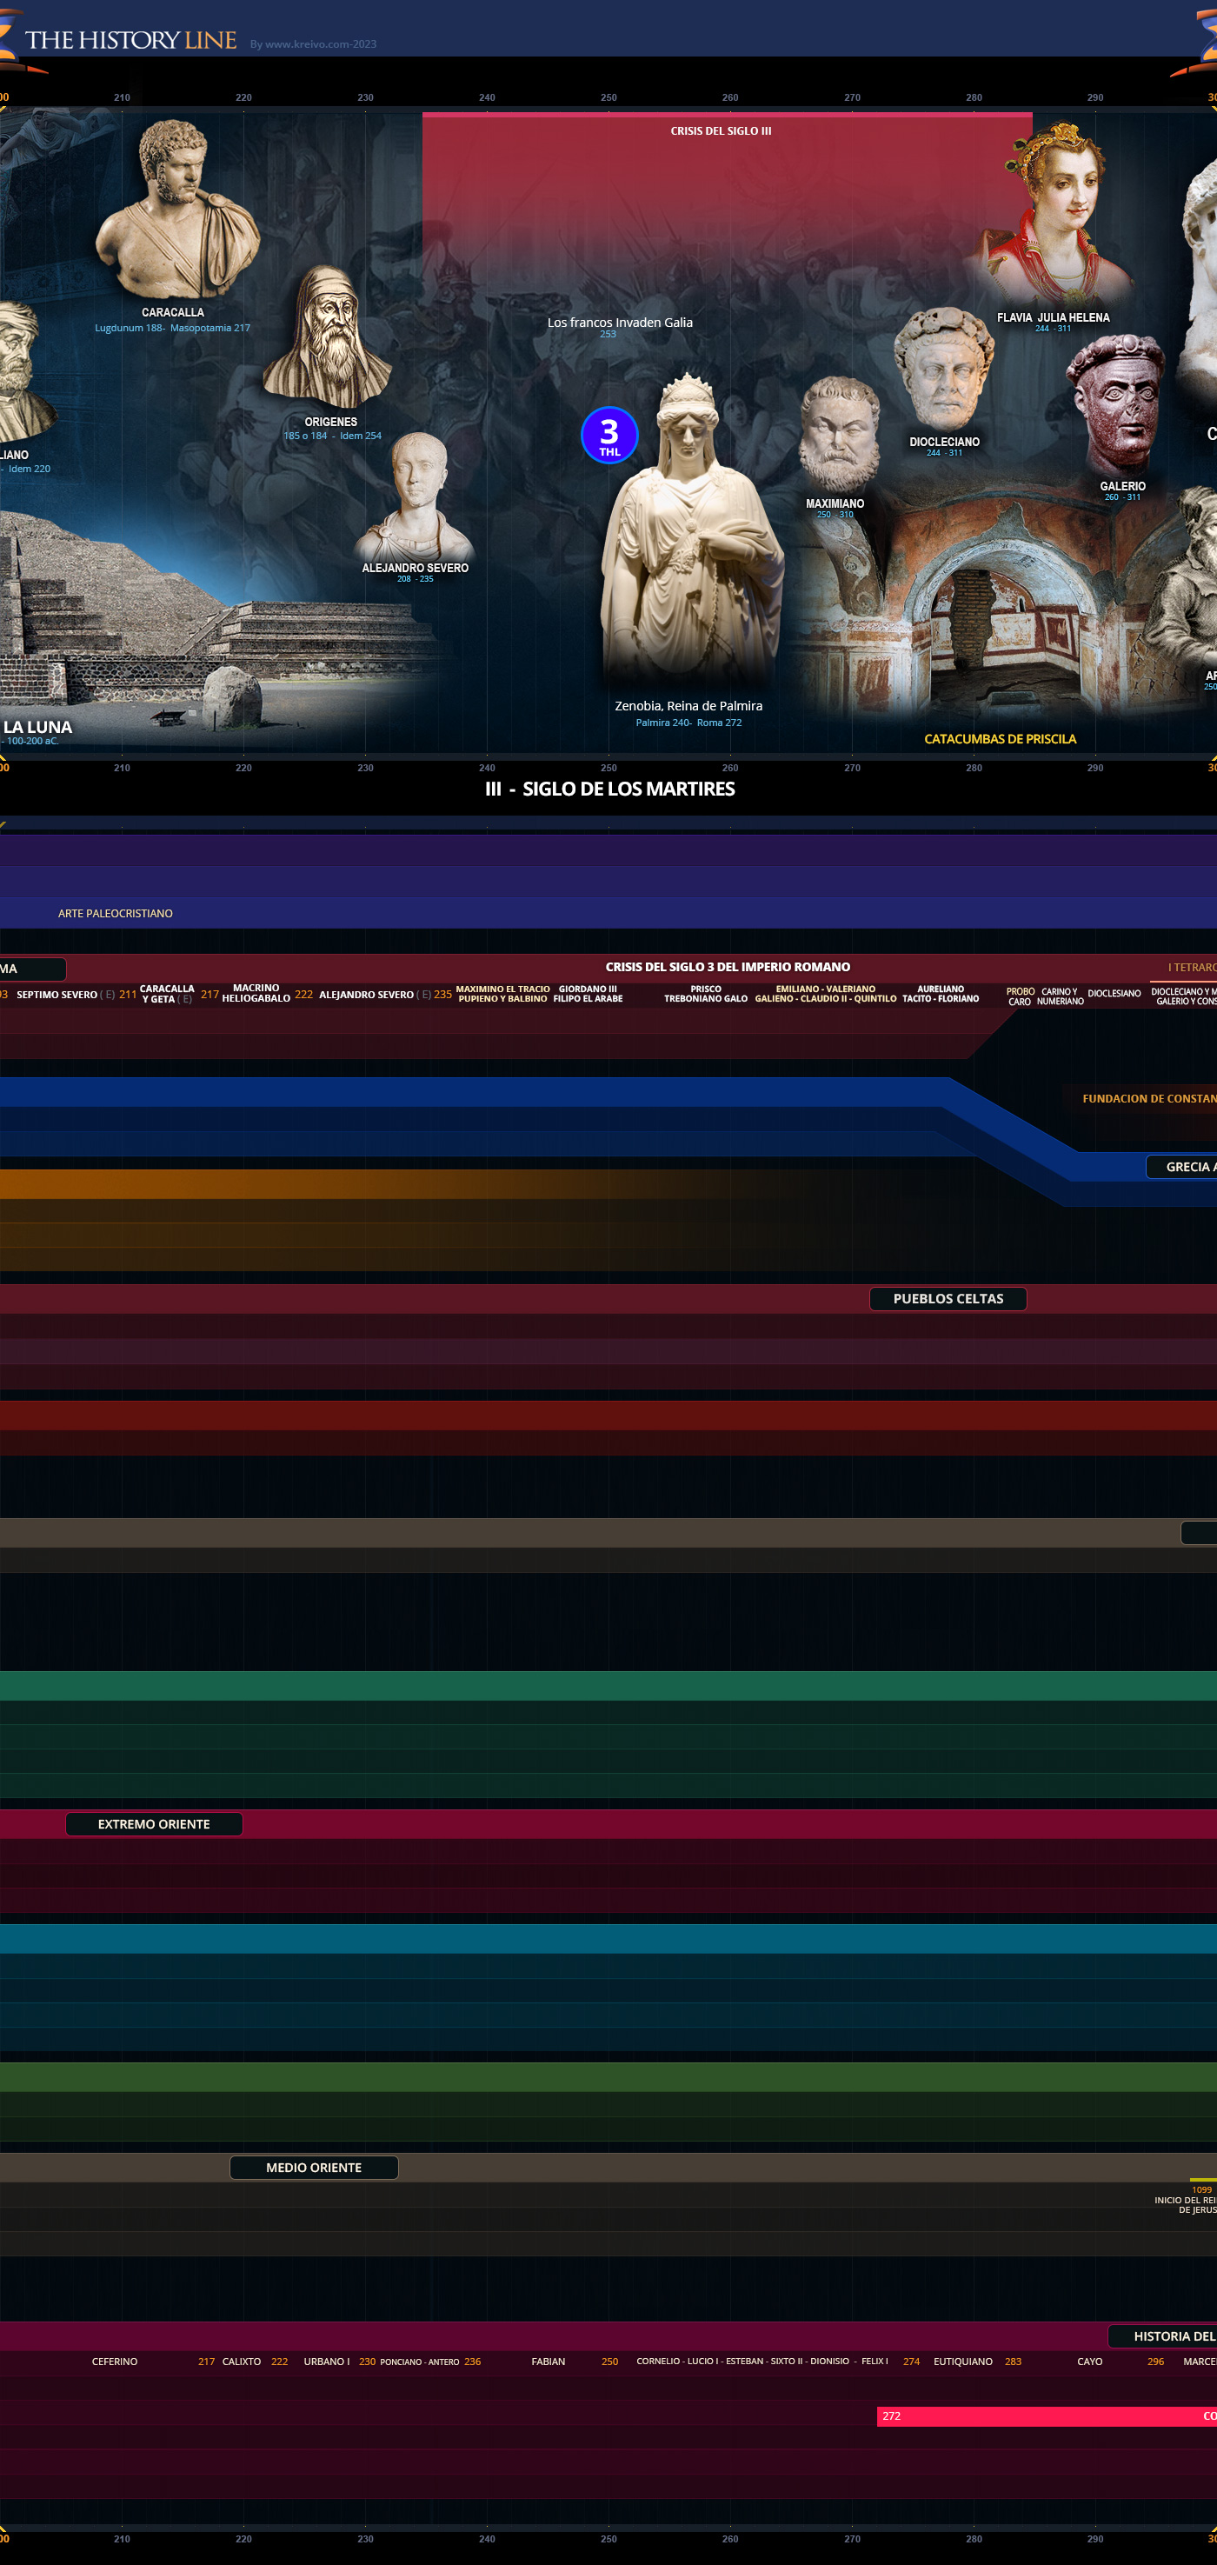The width and height of the screenshot is (1217, 2565).
Task: Click pope CAYO entry
Action: 1089,2362
